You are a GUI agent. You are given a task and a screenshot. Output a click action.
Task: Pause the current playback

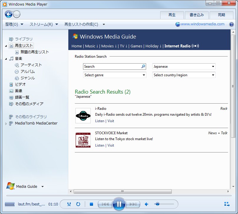tap(119, 204)
